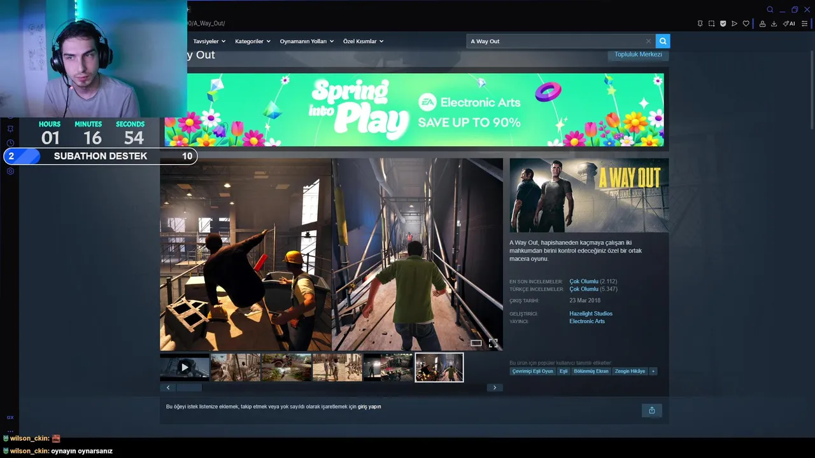The height and width of the screenshot is (458, 815).
Task: Click the share button below the gallery
Action: pyautogui.click(x=651, y=410)
